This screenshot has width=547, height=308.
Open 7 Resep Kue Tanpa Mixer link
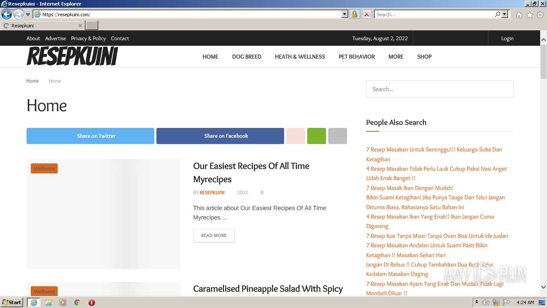(437, 236)
